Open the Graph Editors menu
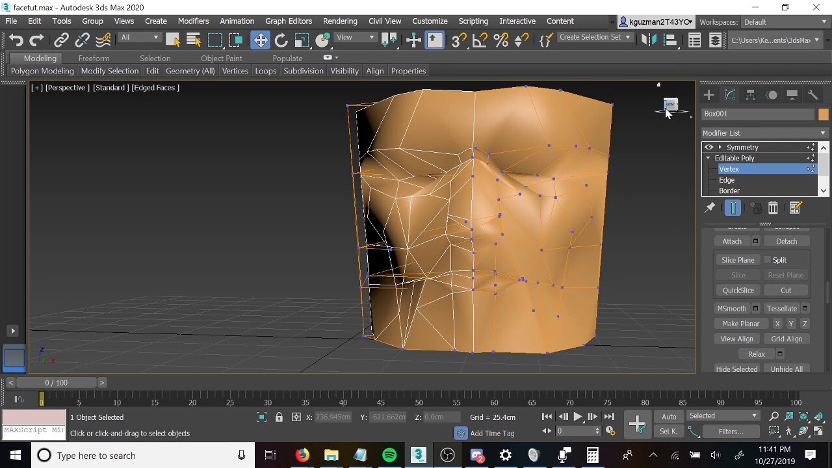The width and height of the screenshot is (832, 468). [289, 21]
